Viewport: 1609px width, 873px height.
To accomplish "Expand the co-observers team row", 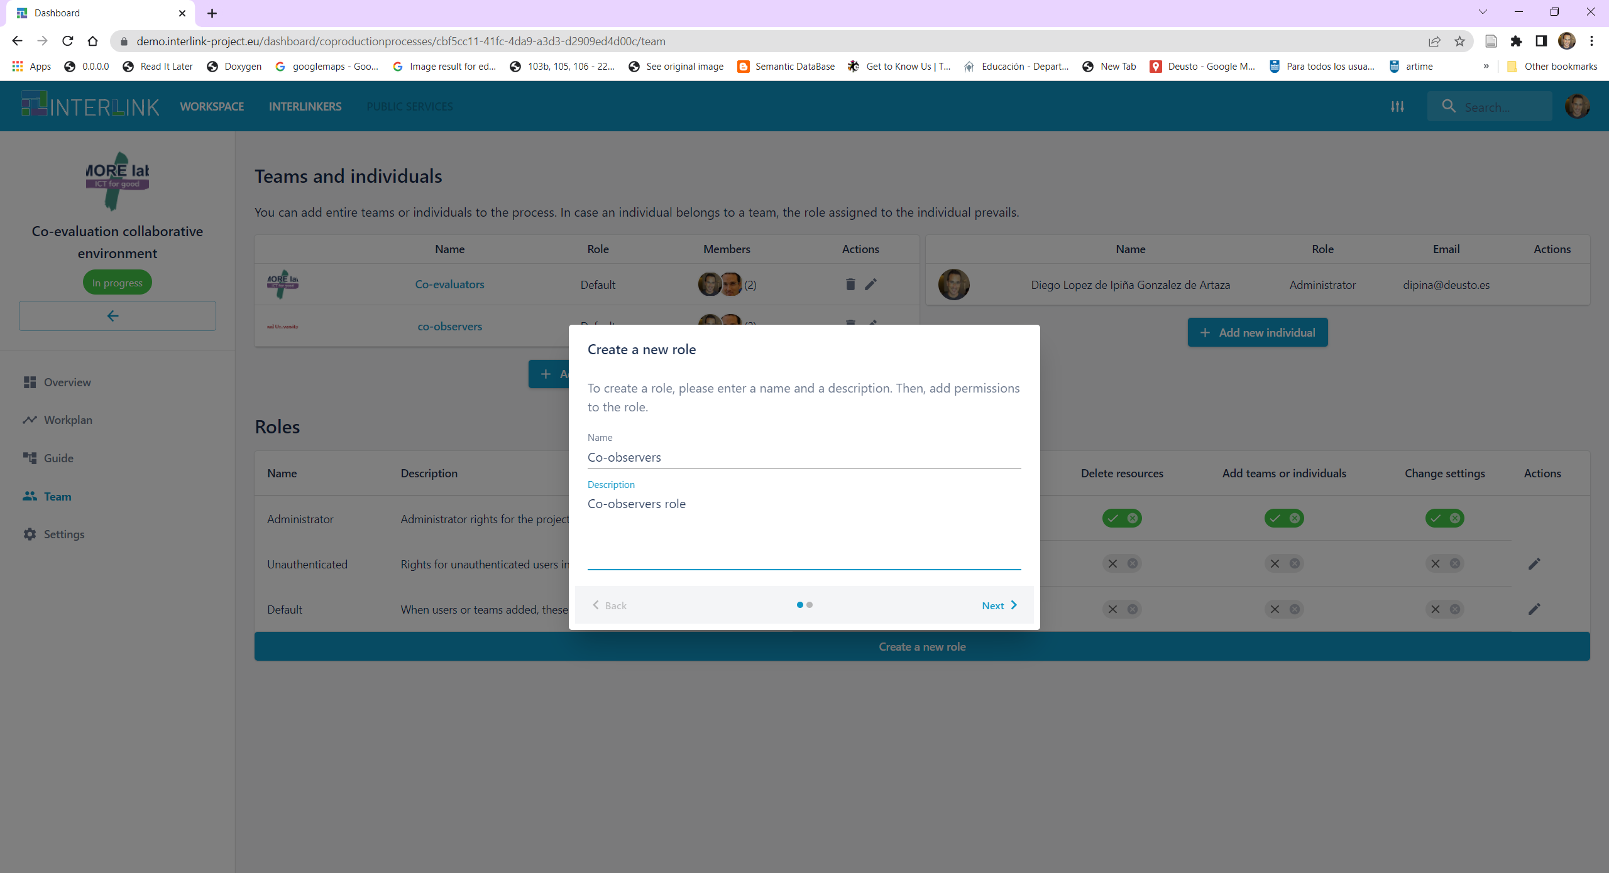I will 449,326.
